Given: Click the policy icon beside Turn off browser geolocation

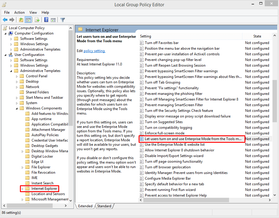Looking at the screenshot, I should coord(142,167).
